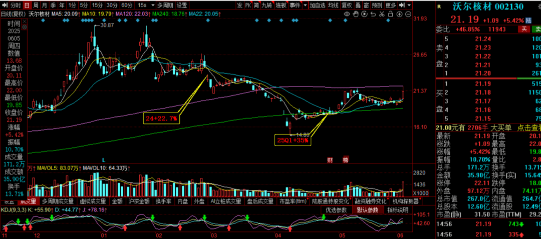
Task: Switch to 30分 minute chart
Action: (x=112, y=5)
